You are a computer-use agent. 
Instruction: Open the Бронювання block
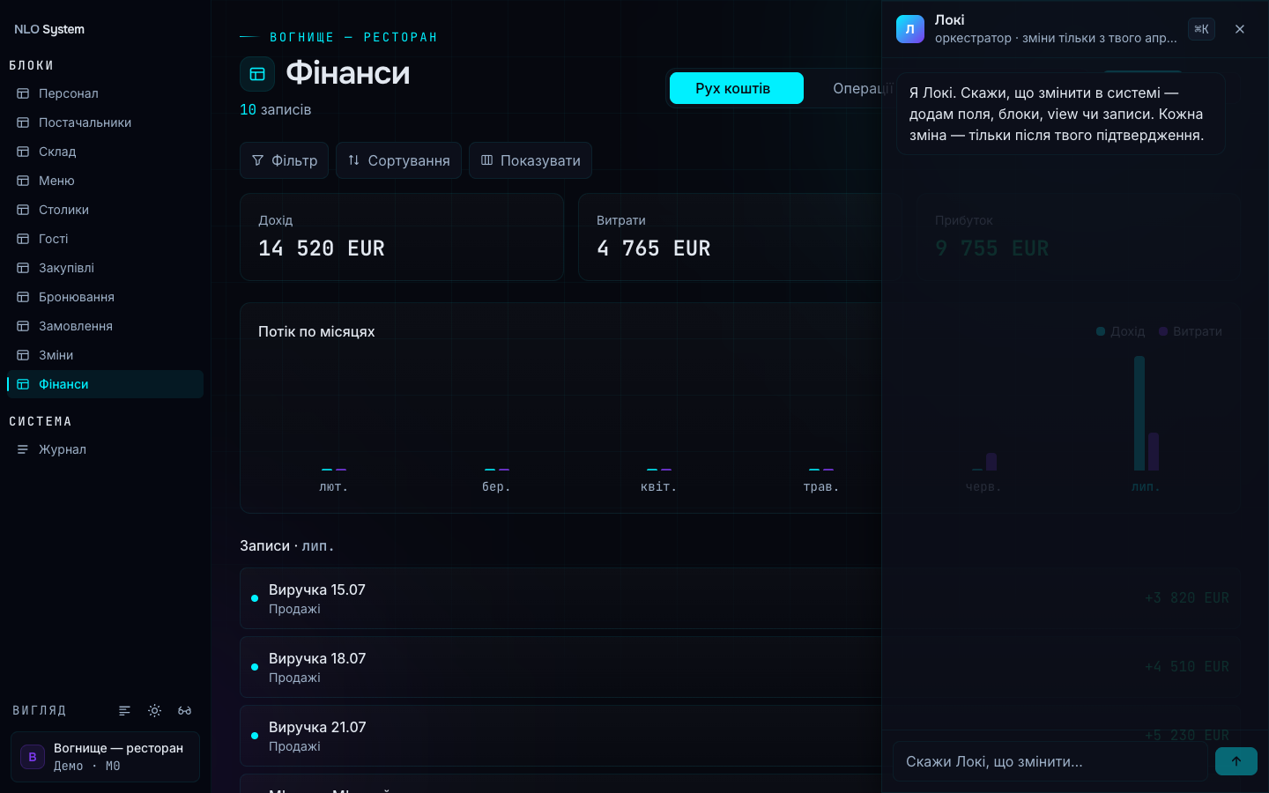click(x=105, y=297)
